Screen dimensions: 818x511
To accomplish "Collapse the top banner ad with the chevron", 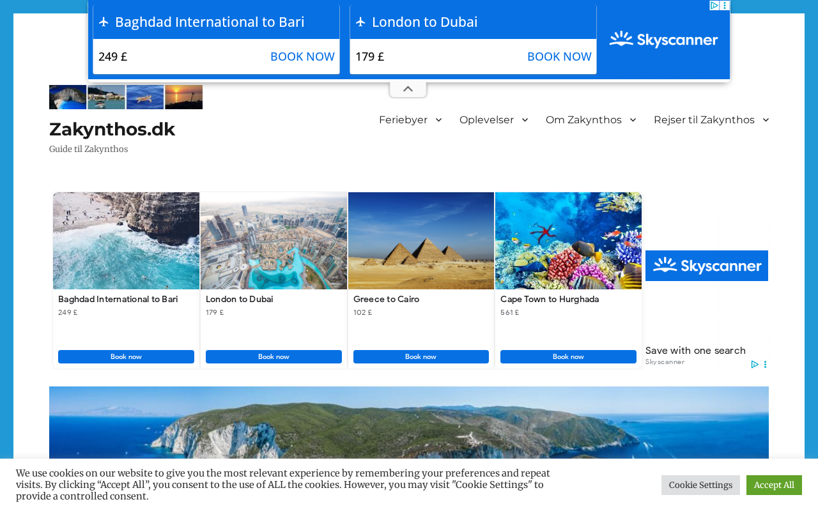I will tap(408, 89).
